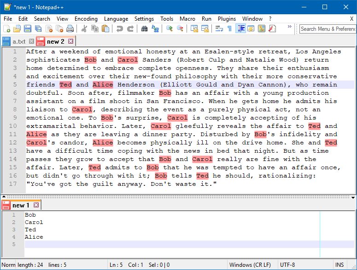Click the Save All toolbar icon
Image resolution: width=357 pixels, height=270 pixels.
click(38, 29)
